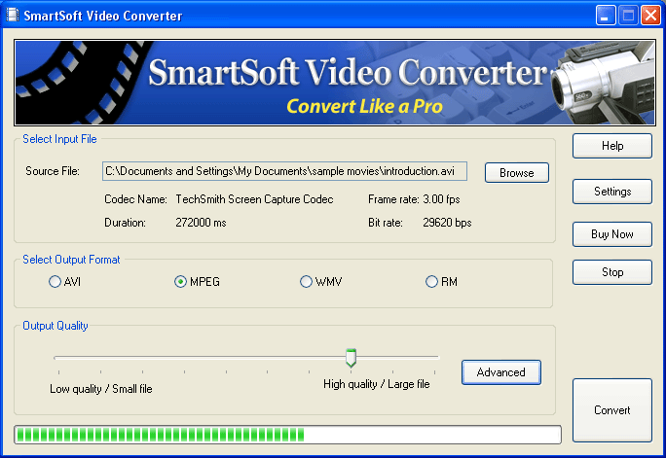This screenshot has height=458, width=666.
Task: Select the AVI output format
Action: tap(64, 282)
